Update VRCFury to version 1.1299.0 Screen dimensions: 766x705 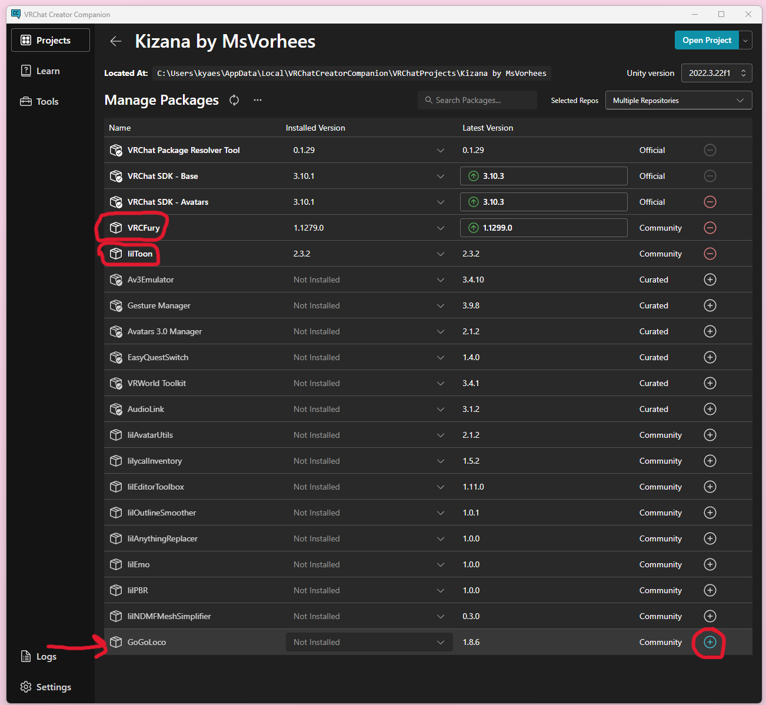pyautogui.click(x=544, y=228)
